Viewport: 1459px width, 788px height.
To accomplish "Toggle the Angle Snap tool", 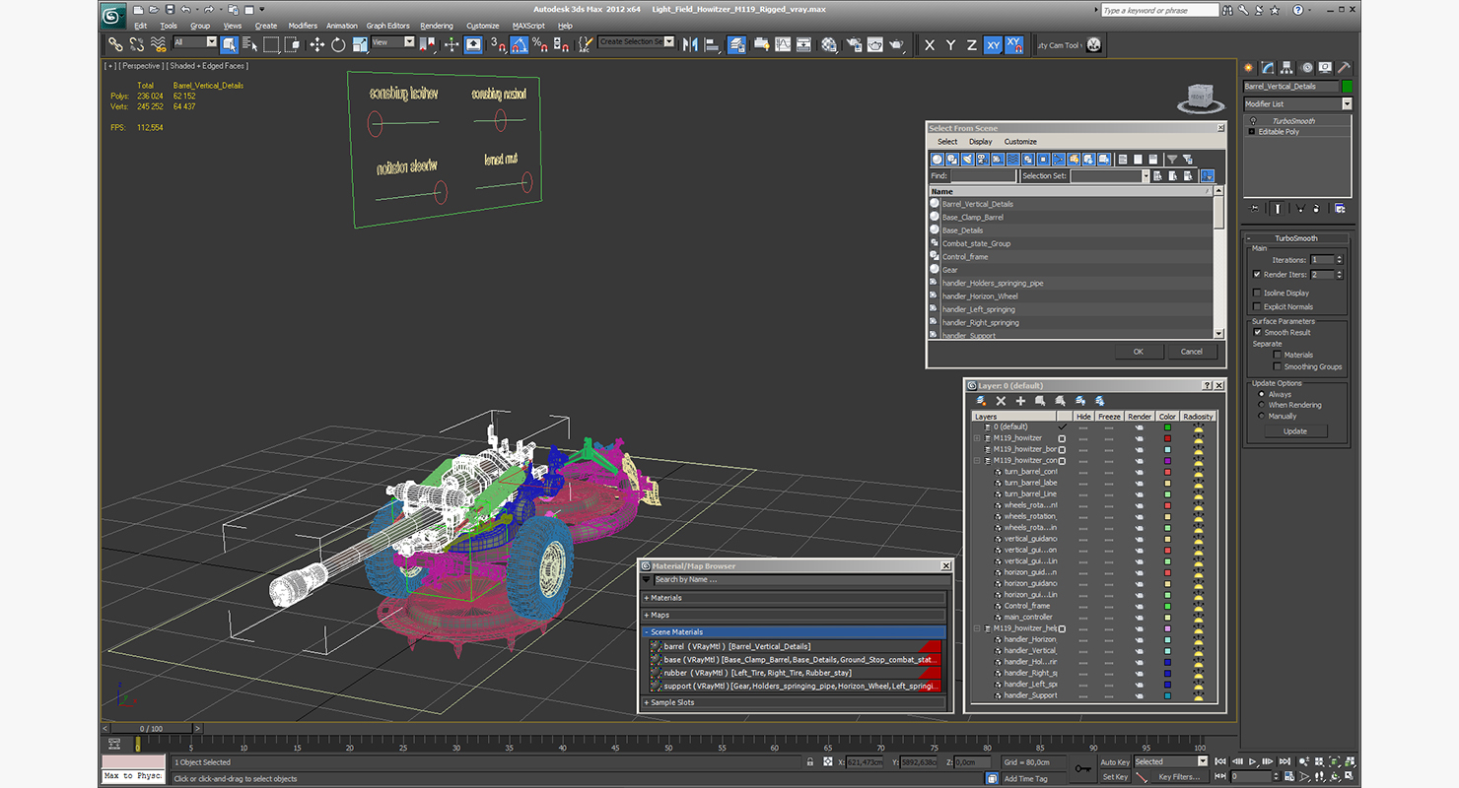I will coord(519,44).
